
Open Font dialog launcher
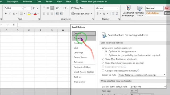coord(39,19)
